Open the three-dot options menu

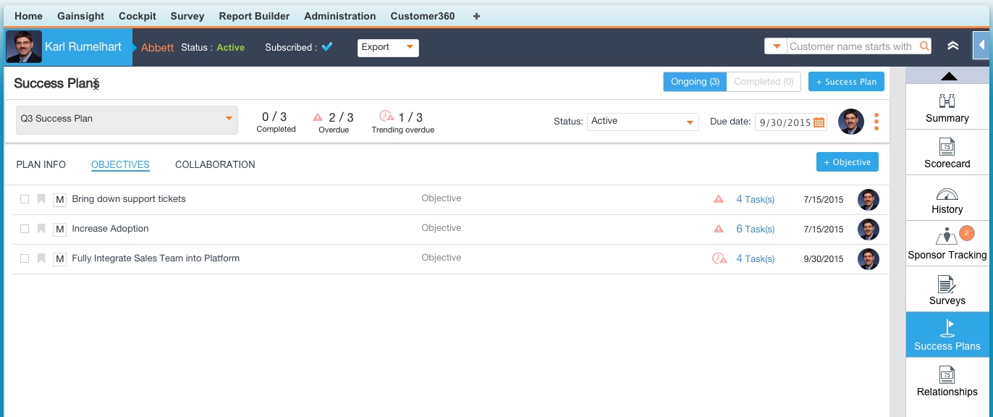coord(876,122)
